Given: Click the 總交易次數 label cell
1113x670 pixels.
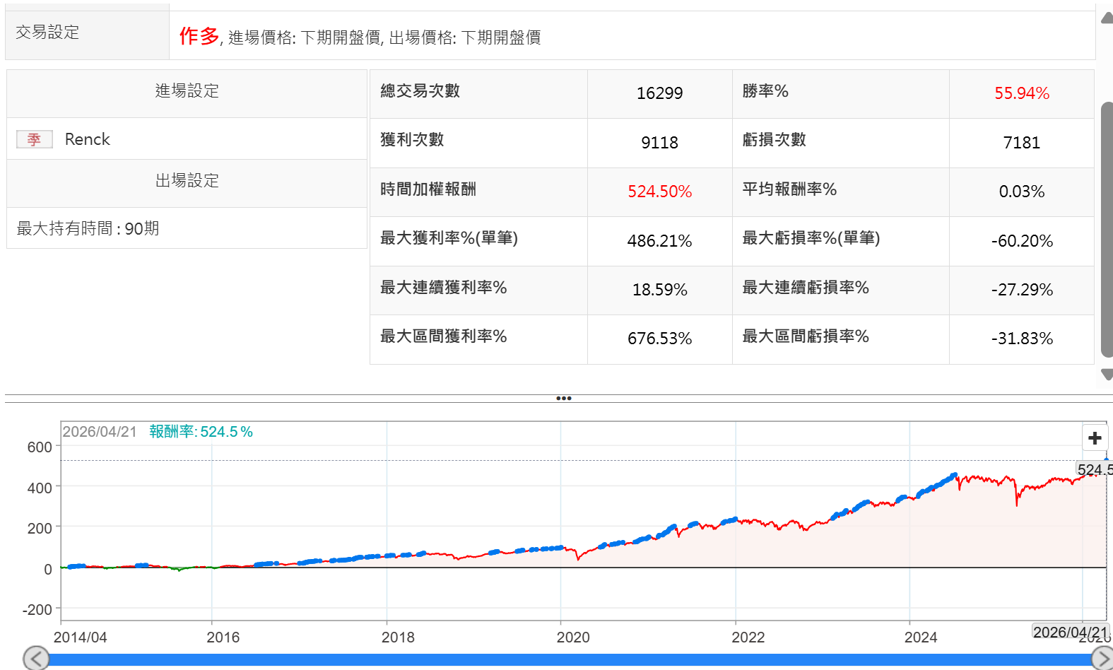Looking at the screenshot, I should (x=420, y=91).
